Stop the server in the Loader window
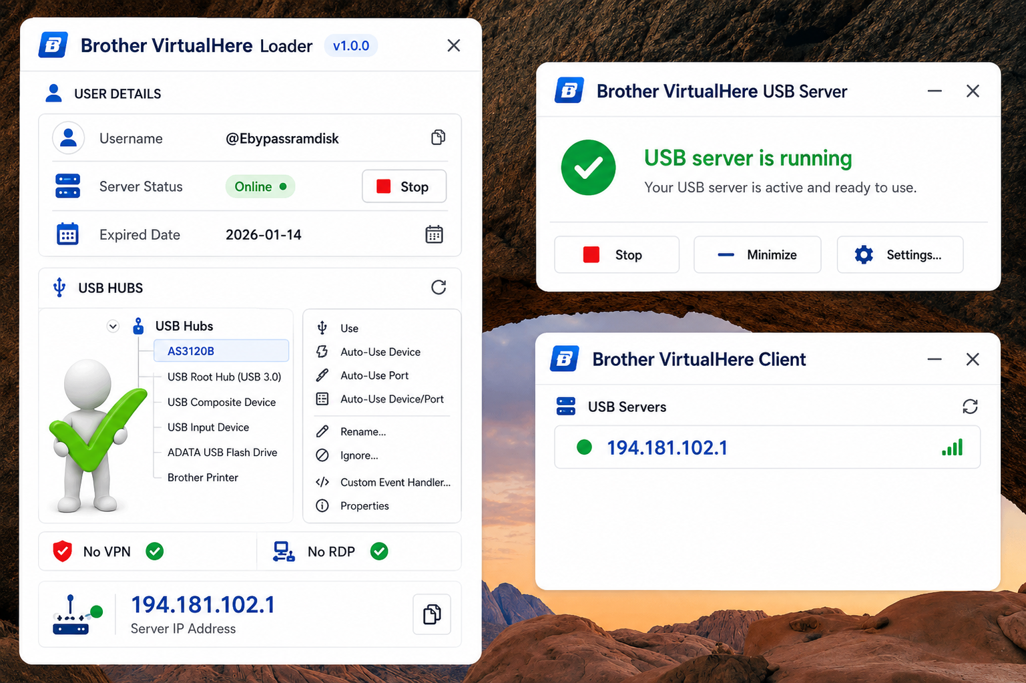 click(x=404, y=186)
